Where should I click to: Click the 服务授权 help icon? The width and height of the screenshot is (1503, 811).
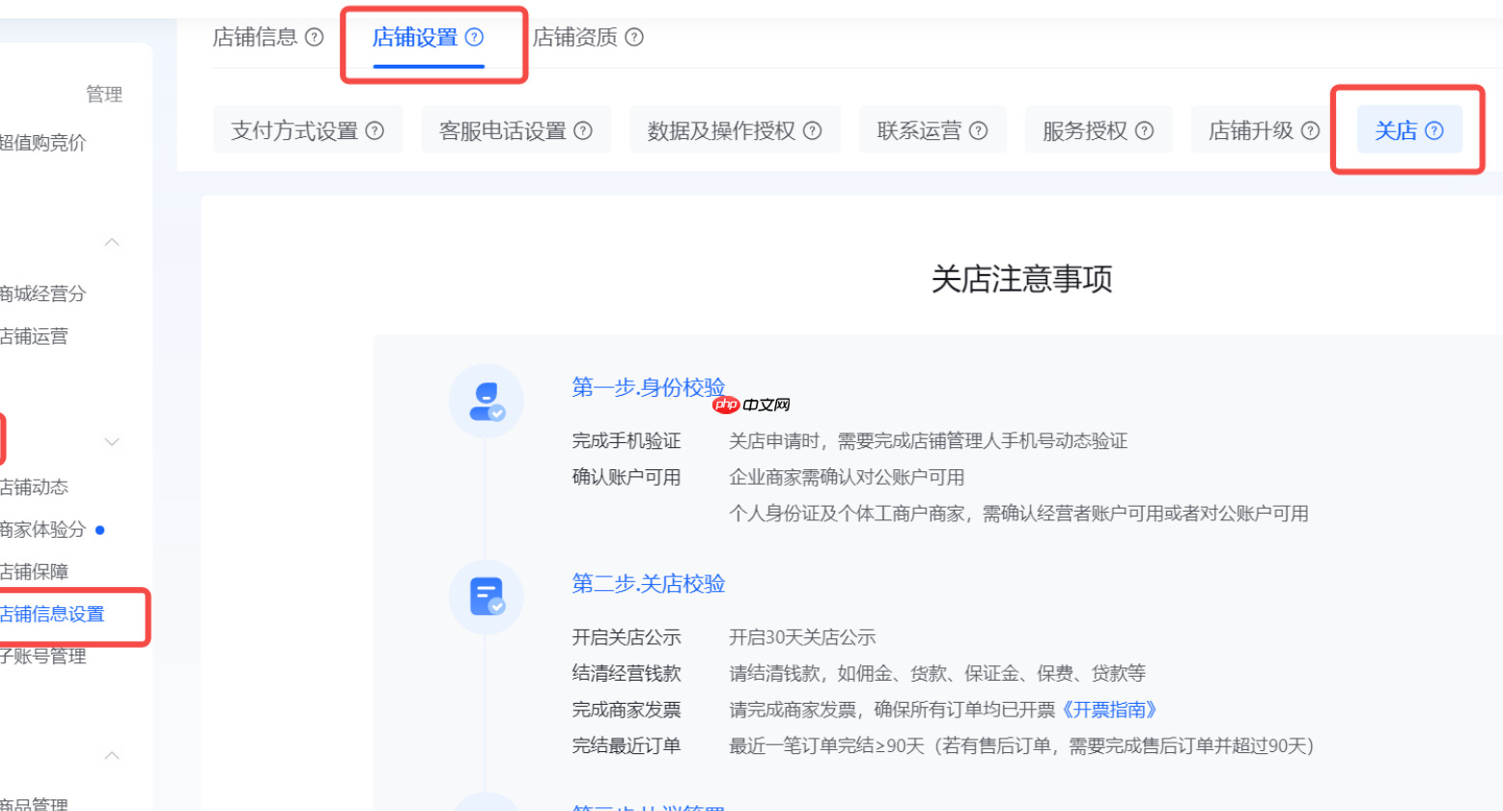click(1143, 130)
